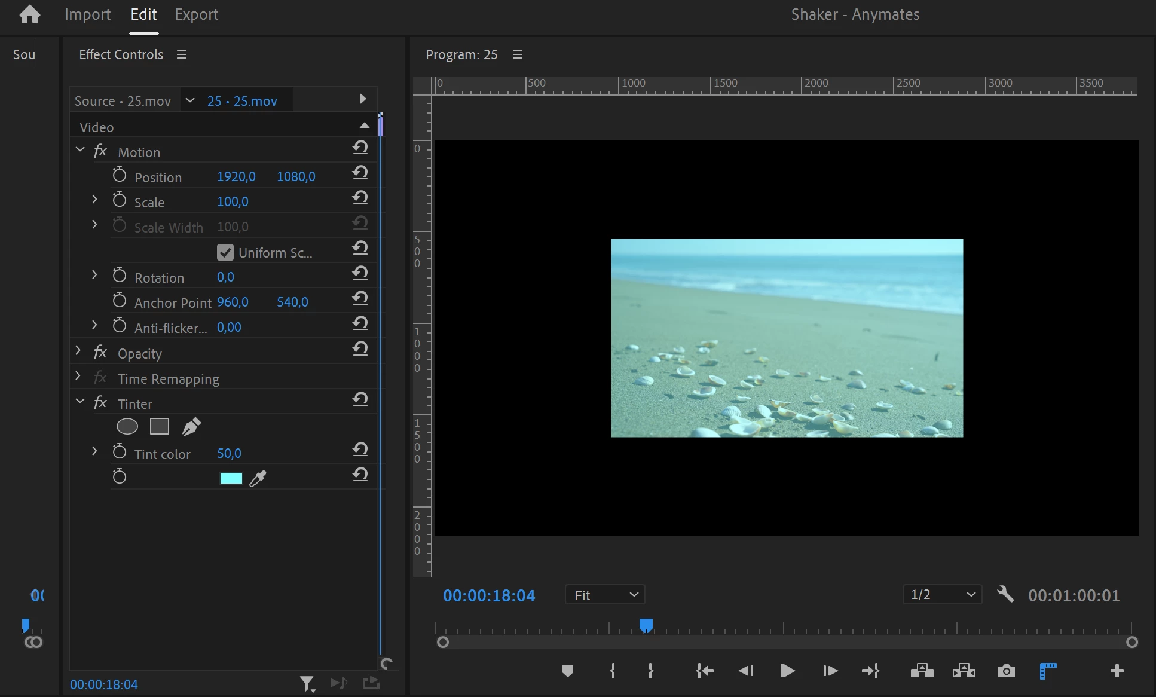This screenshot has width=1156, height=697.
Task: Export frame with the camera icon
Action: coord(1006,671)
